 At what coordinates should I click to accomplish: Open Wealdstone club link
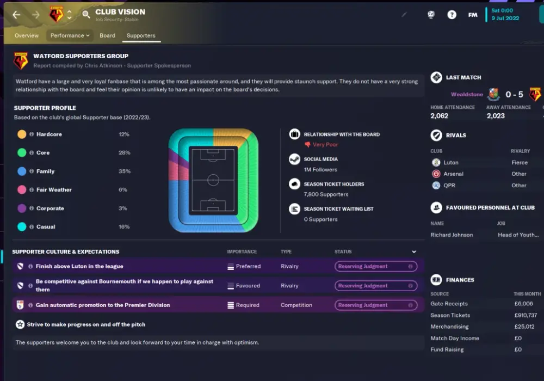467,94
